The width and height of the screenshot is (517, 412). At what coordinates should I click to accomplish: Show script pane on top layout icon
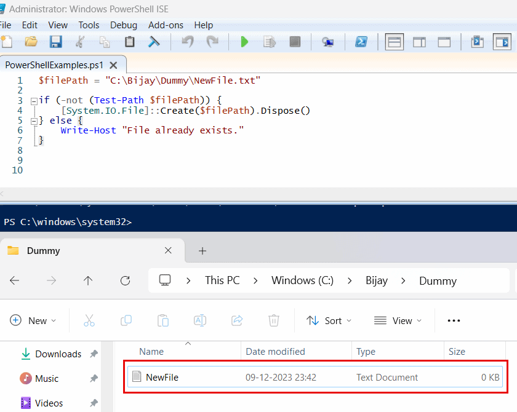click(395, 42)
